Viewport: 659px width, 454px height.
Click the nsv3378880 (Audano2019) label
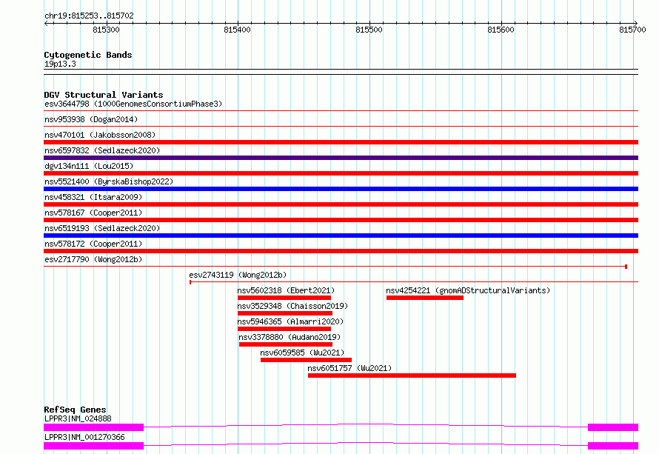point(290,337)
